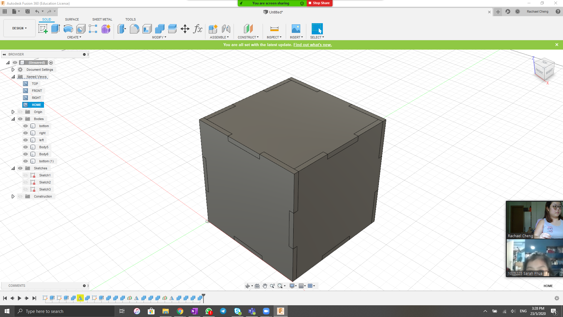Open the CONSTRUCT menu
Screen dimensions: 563x317
click(248, 37)
